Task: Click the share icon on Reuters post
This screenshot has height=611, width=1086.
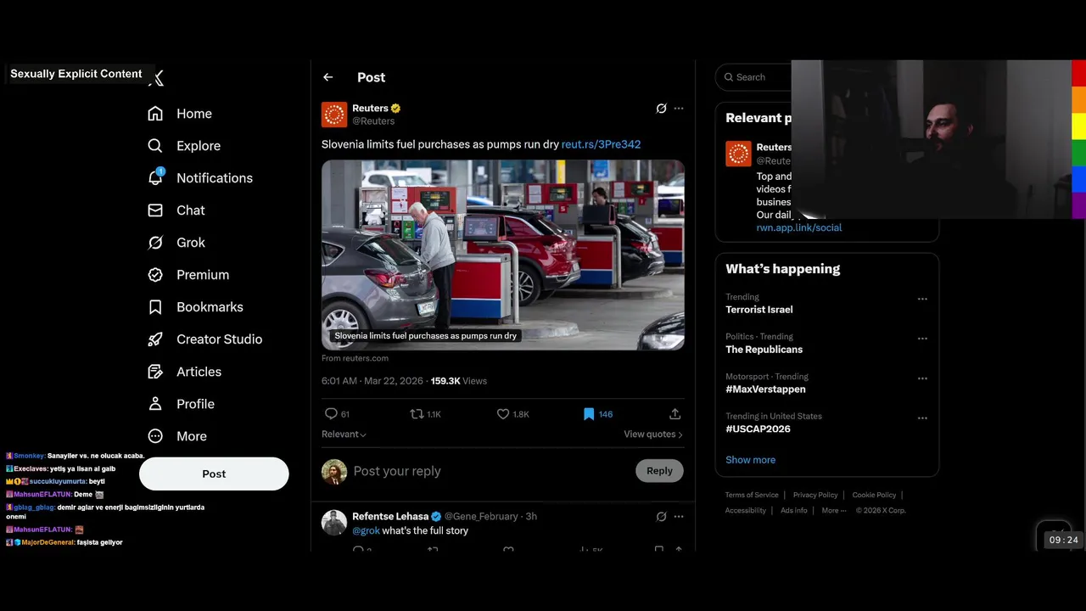Action: coord(675,414)
